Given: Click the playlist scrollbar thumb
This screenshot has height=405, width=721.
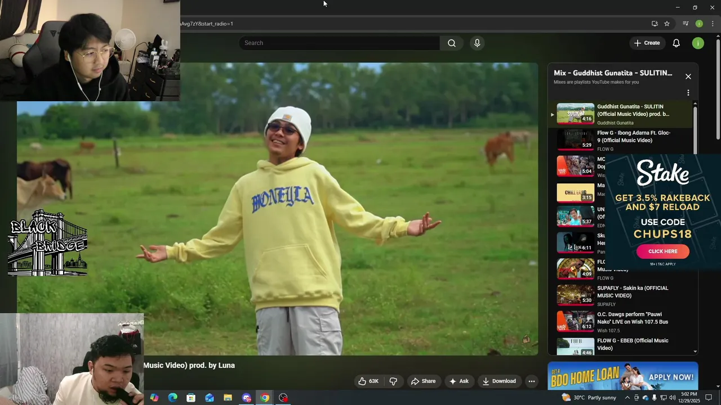Looking at the screenshot, I should tap(695, 129).
